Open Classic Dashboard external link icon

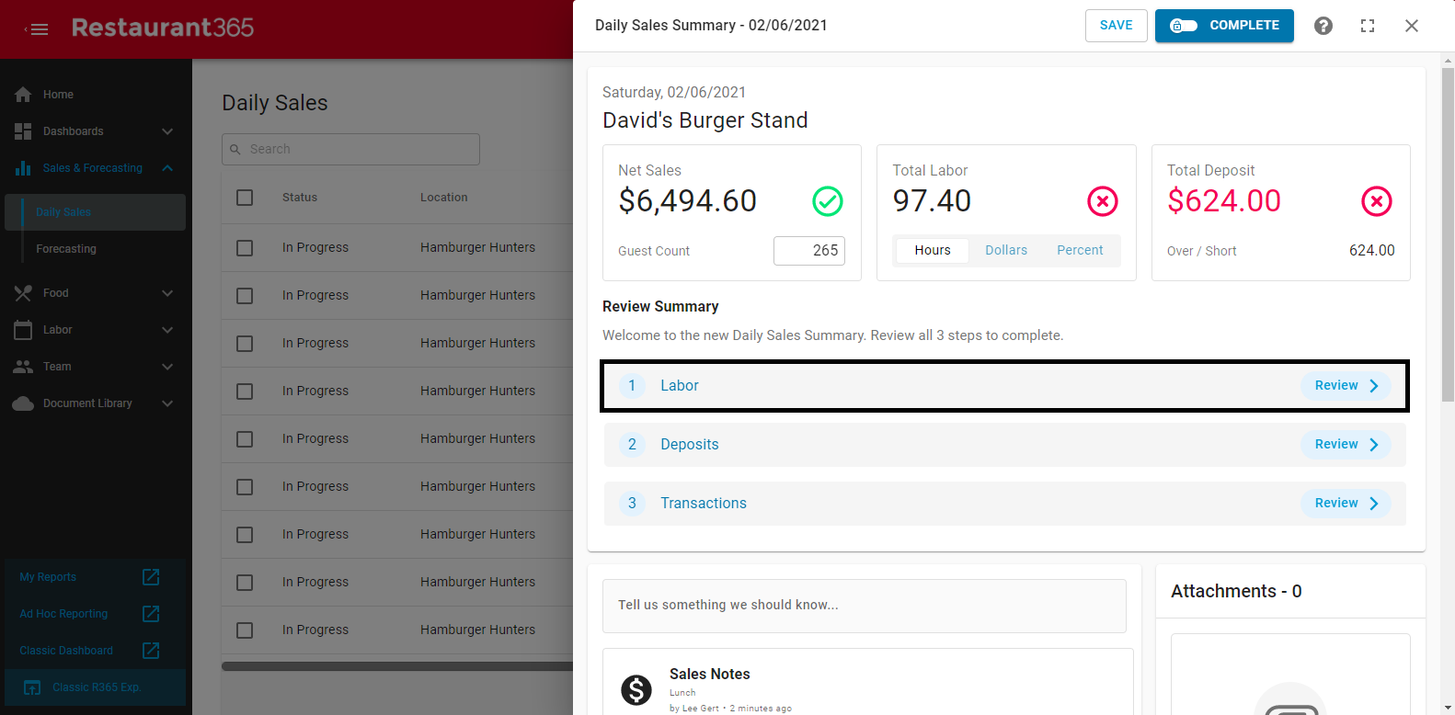(x=152, y=651)
